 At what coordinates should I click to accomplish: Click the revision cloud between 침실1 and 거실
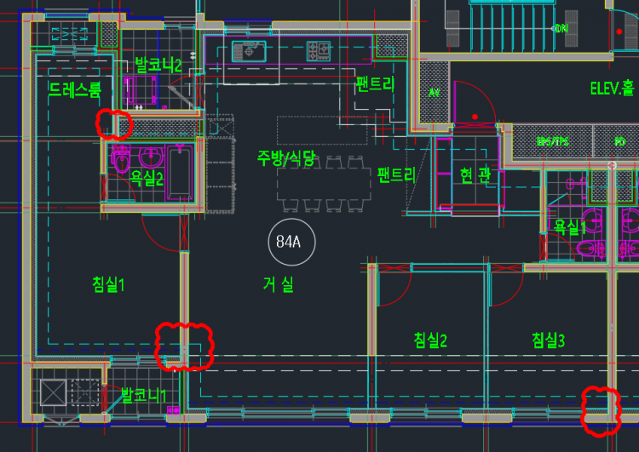click(182, 345)
